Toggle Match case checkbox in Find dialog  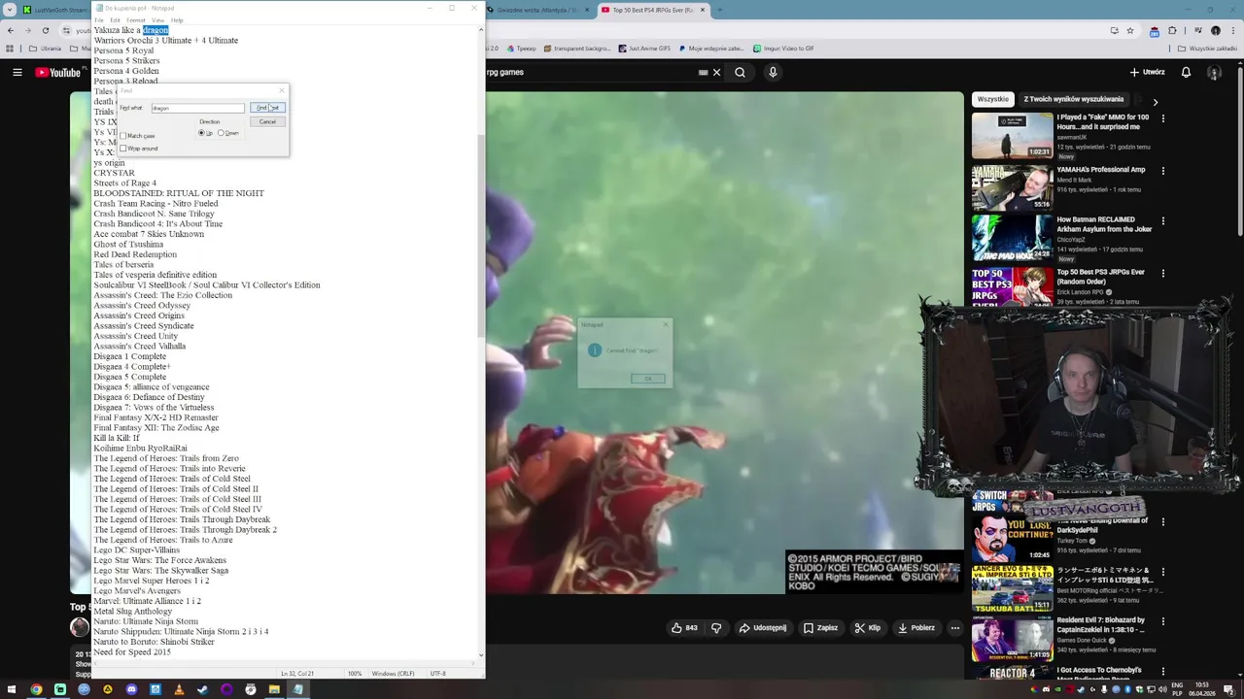coord(123,136)
